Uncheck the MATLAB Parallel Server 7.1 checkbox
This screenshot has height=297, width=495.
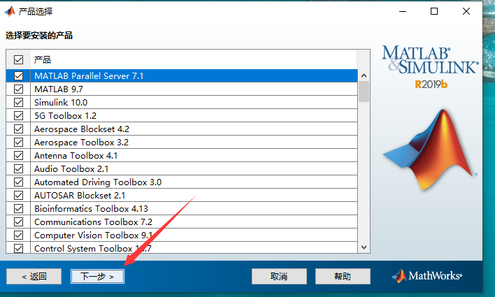18,75
